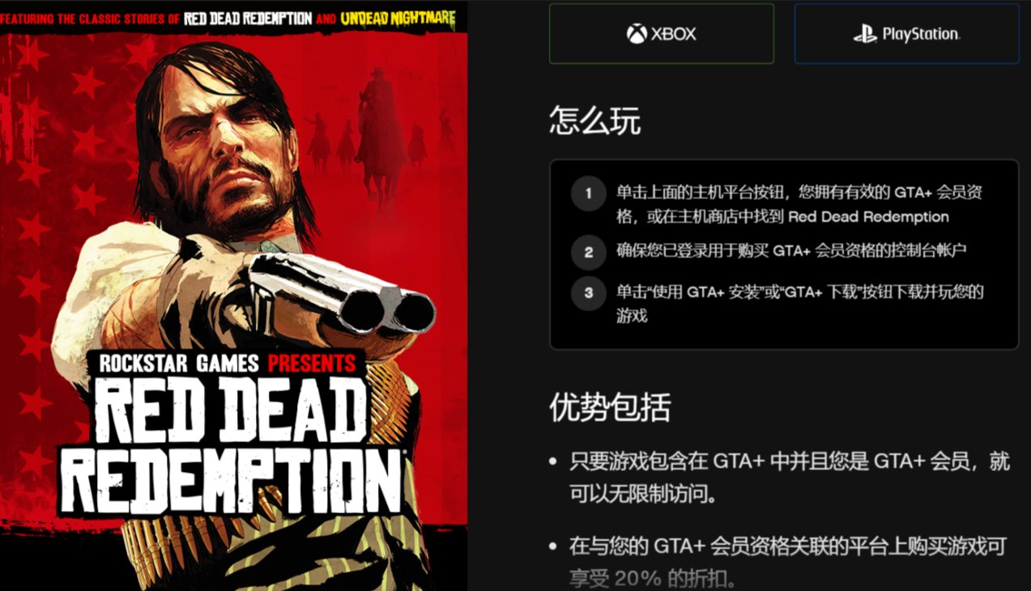Click the step 1 number circle

tap(588, 193)
